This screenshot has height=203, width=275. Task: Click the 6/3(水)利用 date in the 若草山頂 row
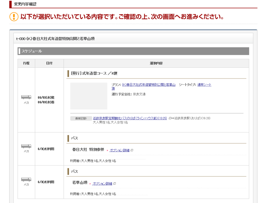[46, 182]
